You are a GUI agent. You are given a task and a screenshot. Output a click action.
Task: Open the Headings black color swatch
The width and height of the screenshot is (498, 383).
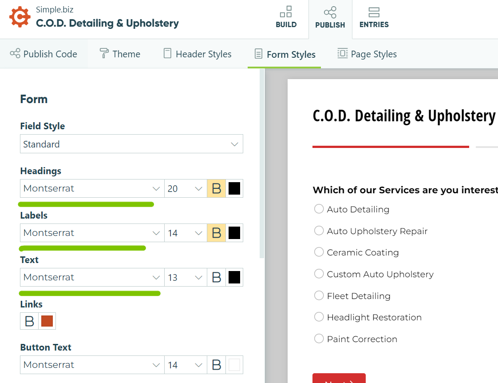pos(234,188)
